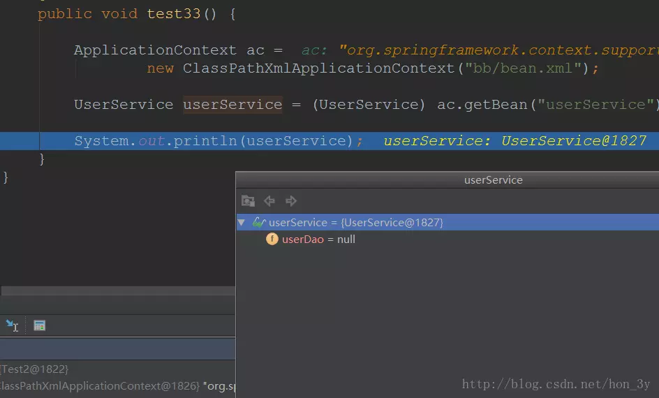Click ClassPathXmlApplicationContext constructor call in code
659x398 pixels.
(318, 68)
